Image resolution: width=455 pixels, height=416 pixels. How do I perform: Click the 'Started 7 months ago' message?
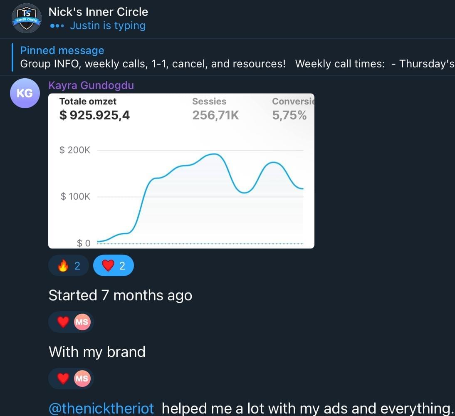(x=120, y=295)
